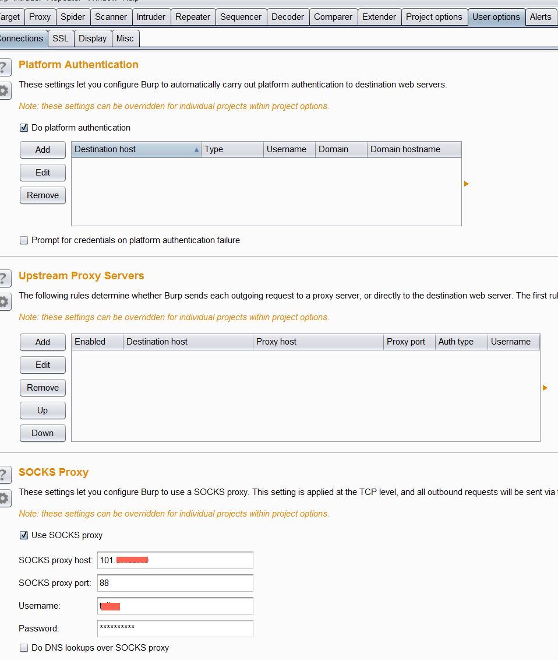
Task: Uncheck Do platform authentication
Action: pos(24,128)
